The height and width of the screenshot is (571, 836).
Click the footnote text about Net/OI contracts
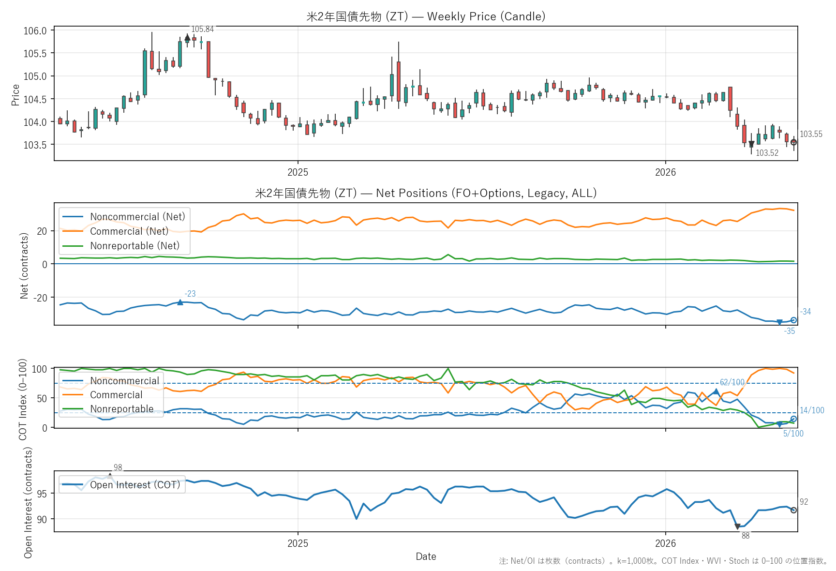663,561
